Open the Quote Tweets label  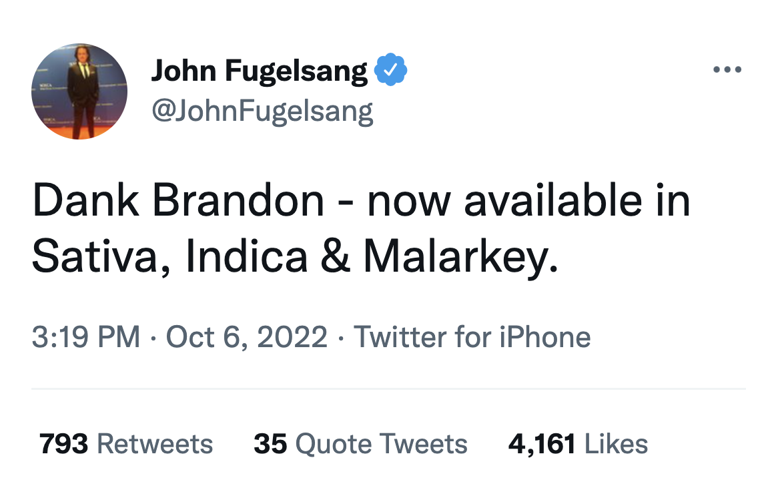tap(381, 444)
